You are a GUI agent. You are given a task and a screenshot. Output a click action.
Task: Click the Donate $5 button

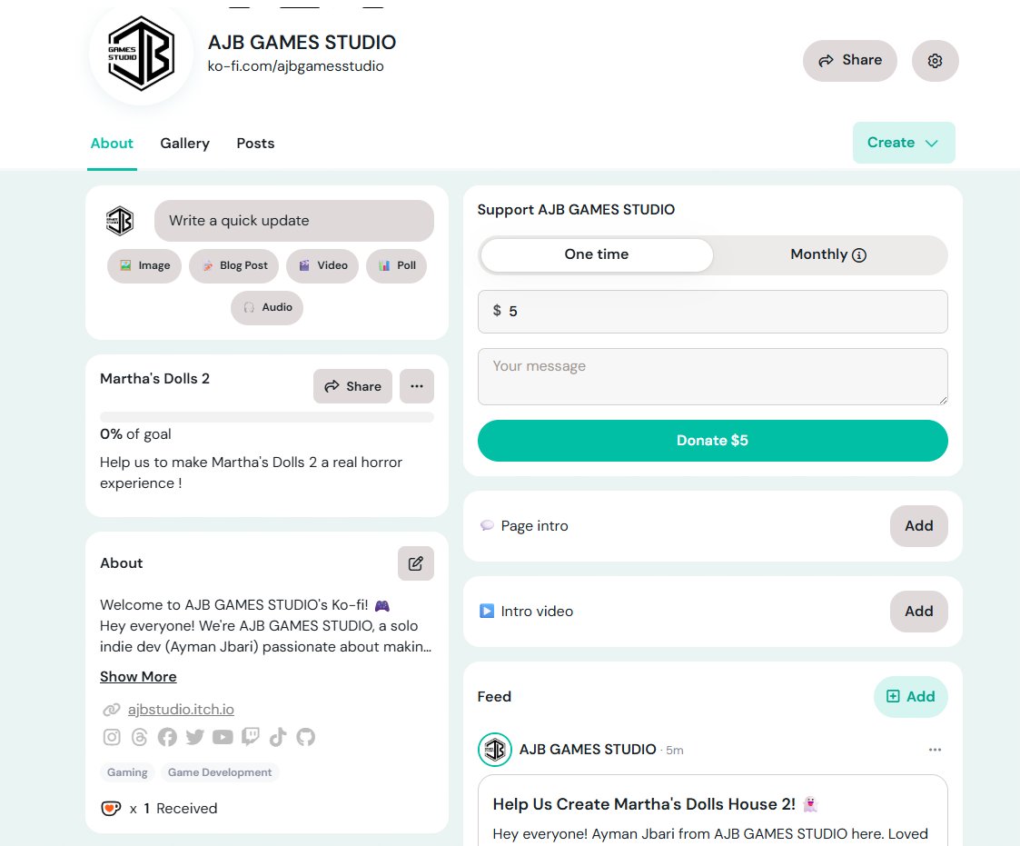click(712, 441)
